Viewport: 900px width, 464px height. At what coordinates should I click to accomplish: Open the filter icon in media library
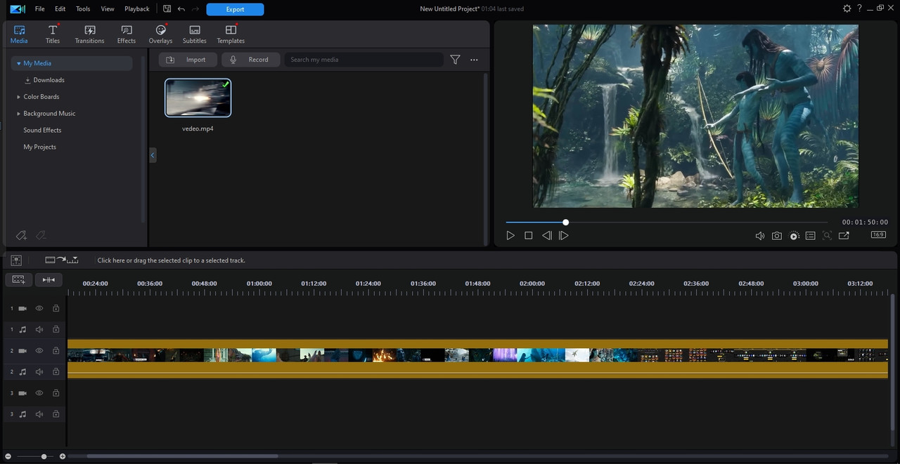pos(455,60)
